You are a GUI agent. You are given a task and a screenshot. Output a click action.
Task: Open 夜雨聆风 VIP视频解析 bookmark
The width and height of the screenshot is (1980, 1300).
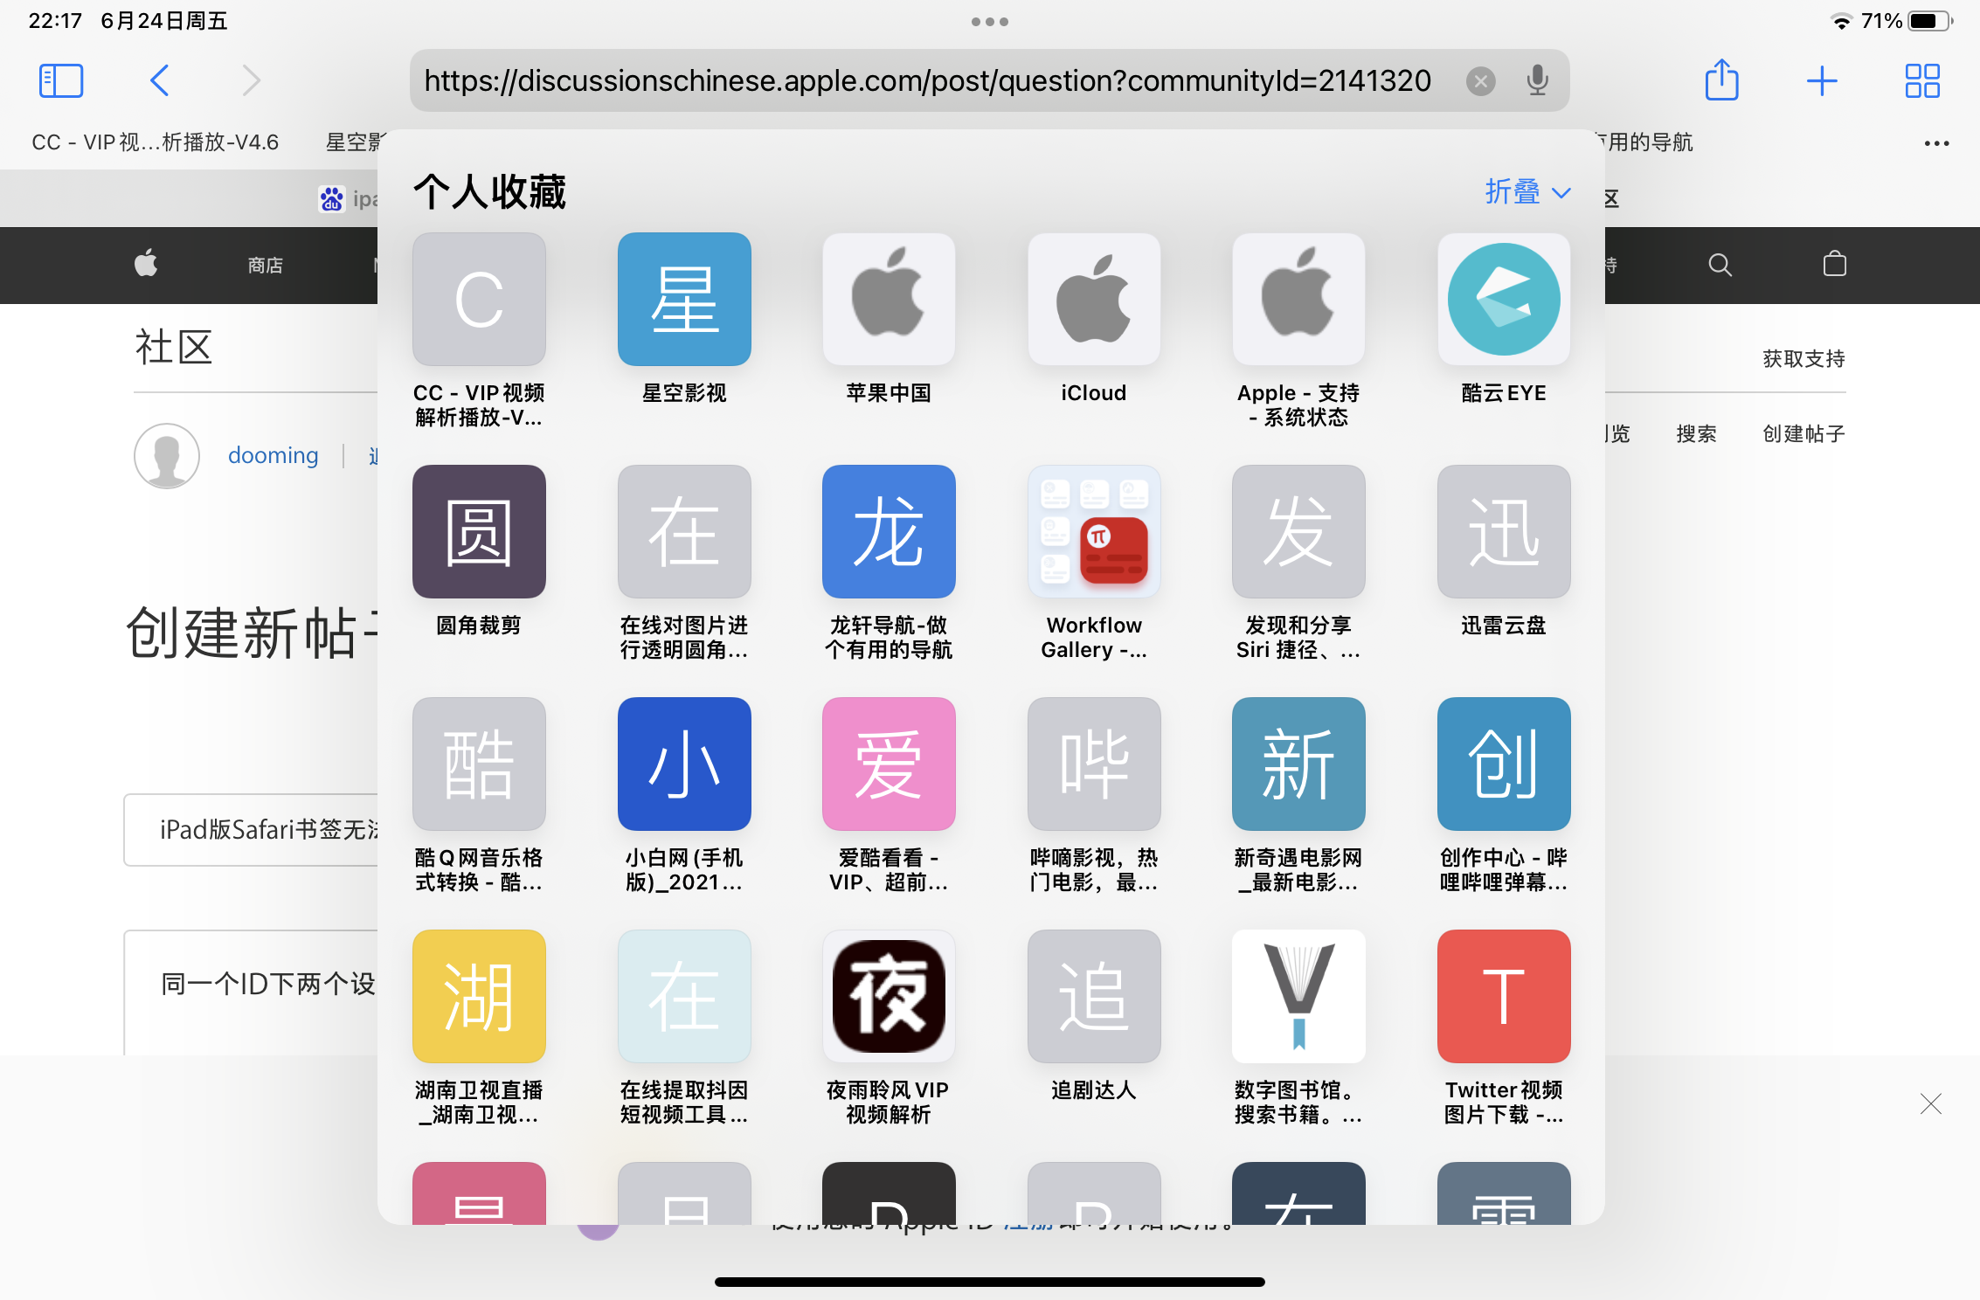pos(889,997)
